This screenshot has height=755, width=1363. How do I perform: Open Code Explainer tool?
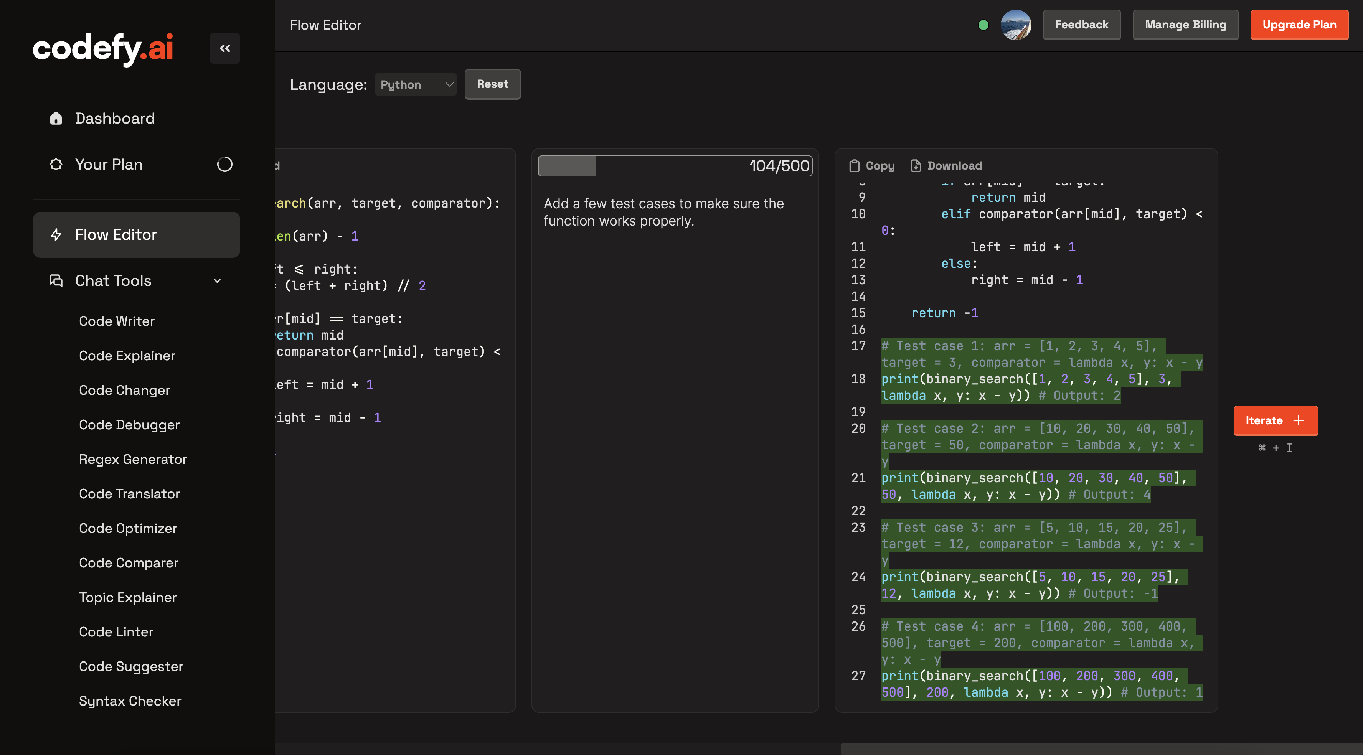pyautogui.click(x=127, y=356)
